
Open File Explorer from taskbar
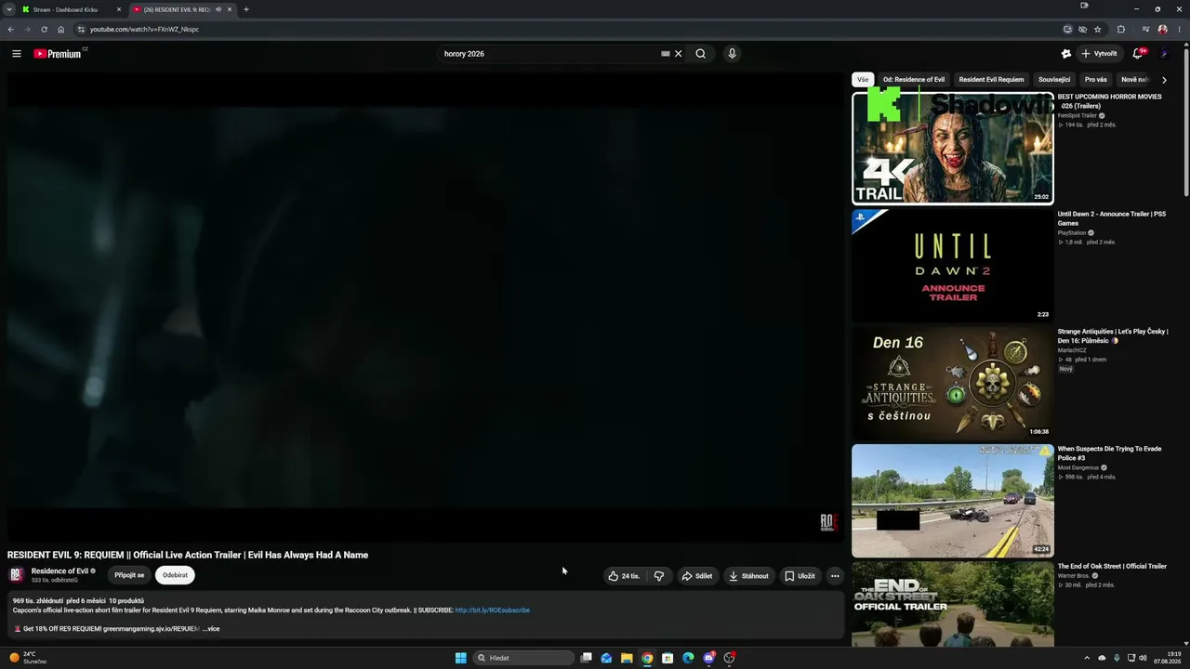627,658
